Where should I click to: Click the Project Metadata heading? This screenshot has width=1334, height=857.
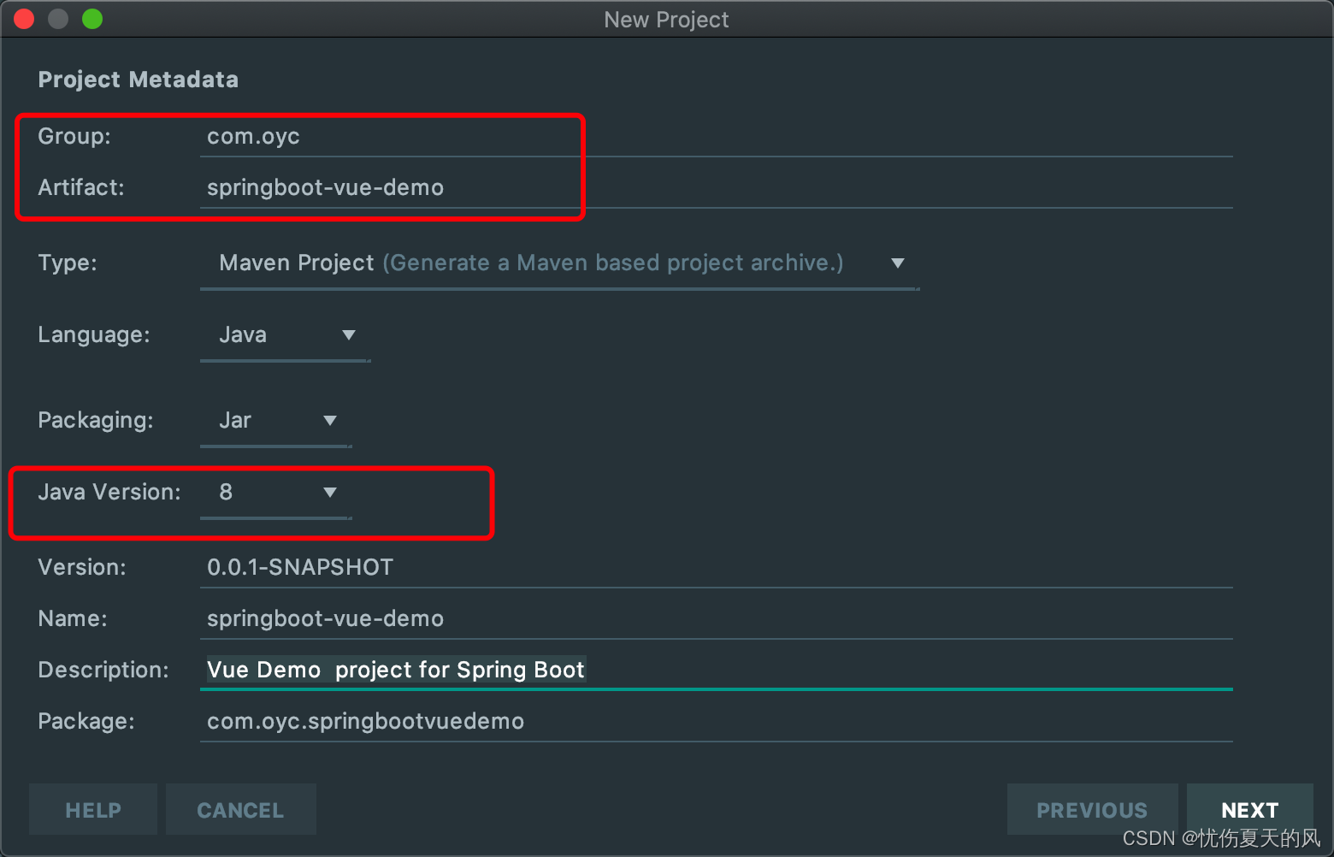coord(139,80)
